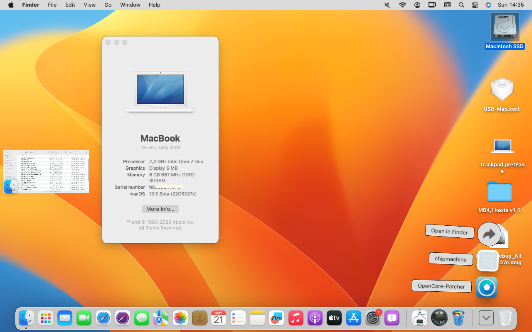Open keyboard input source menu icon
This screenshot has width=532, height=332.
point(447,5)
